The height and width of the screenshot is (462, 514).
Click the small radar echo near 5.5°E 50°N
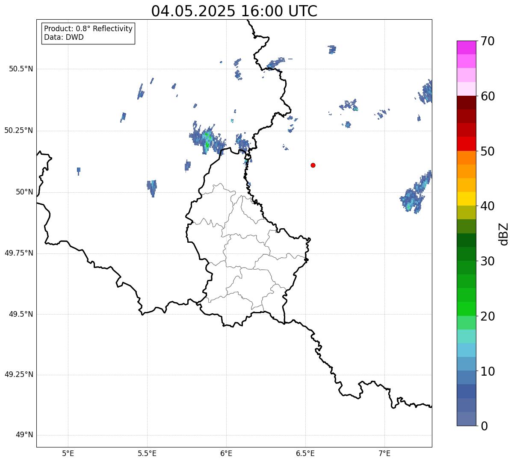152,188
